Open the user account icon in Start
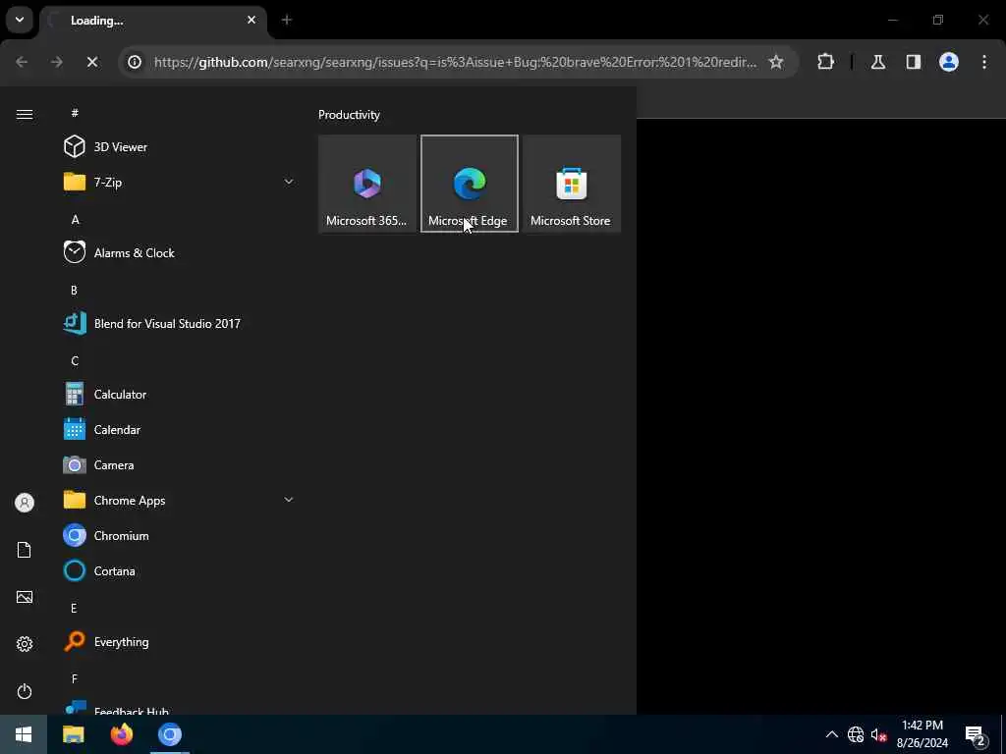 point(25,503)
